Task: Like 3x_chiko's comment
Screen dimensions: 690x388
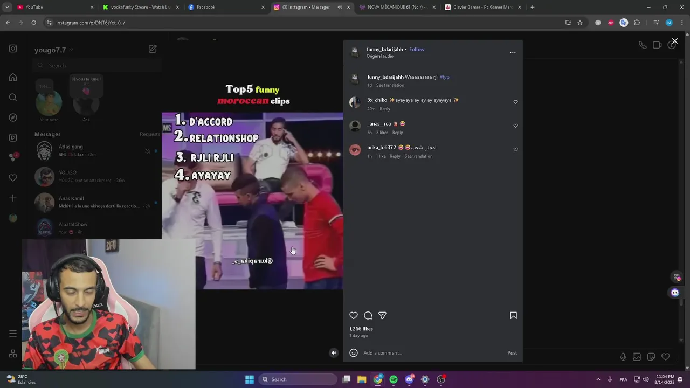Action: pos(515,102)
